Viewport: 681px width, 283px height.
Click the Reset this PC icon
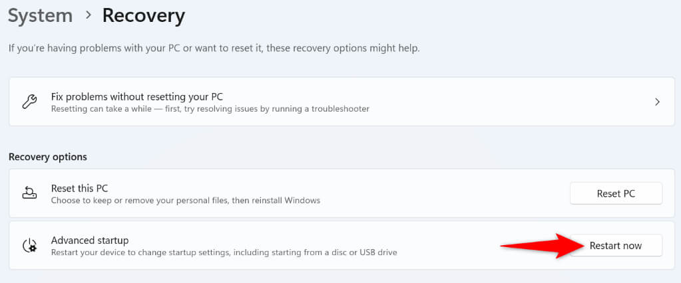point(29,193)
